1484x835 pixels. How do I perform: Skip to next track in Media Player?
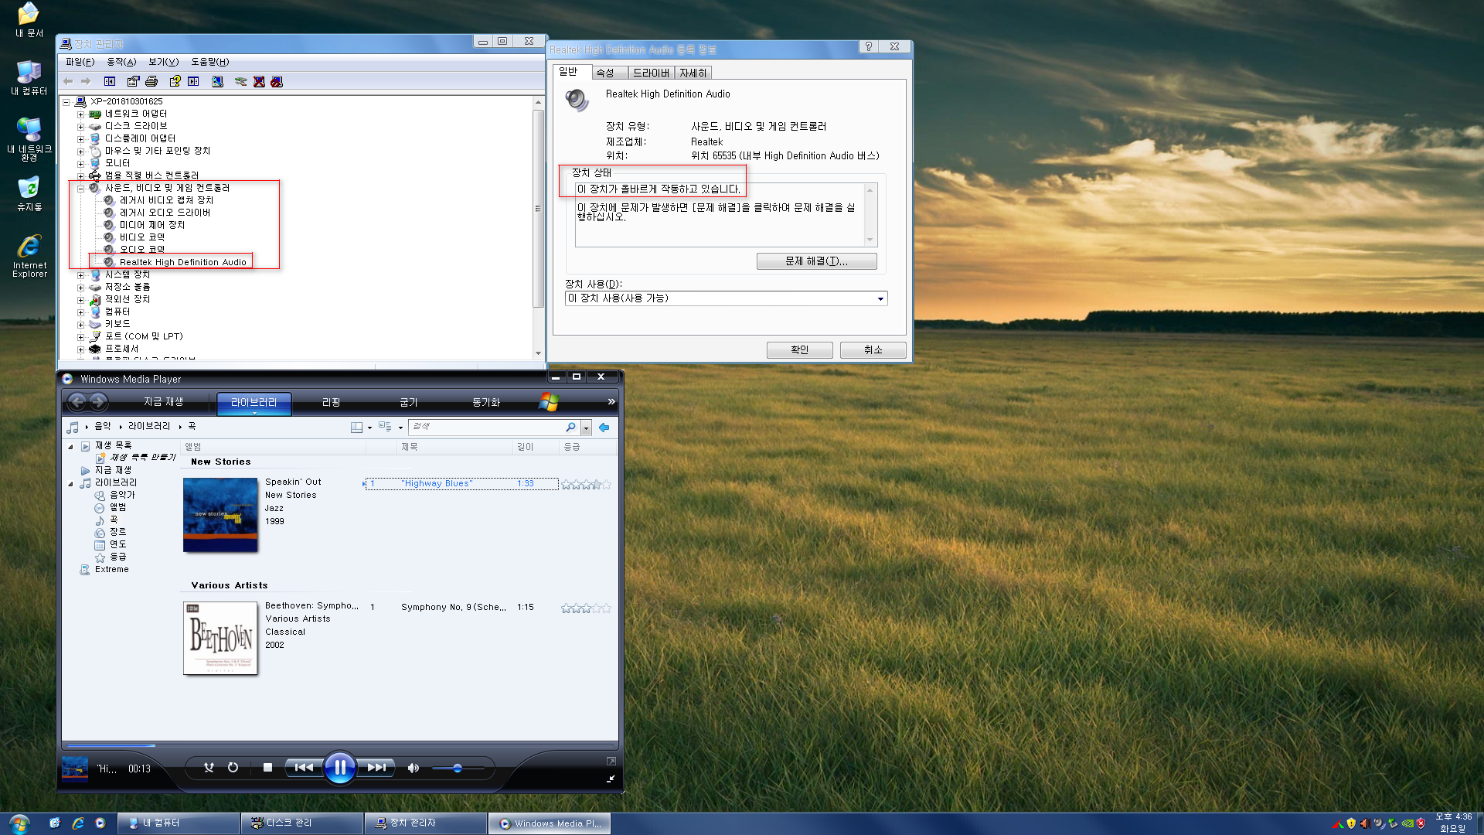point(376,768)
